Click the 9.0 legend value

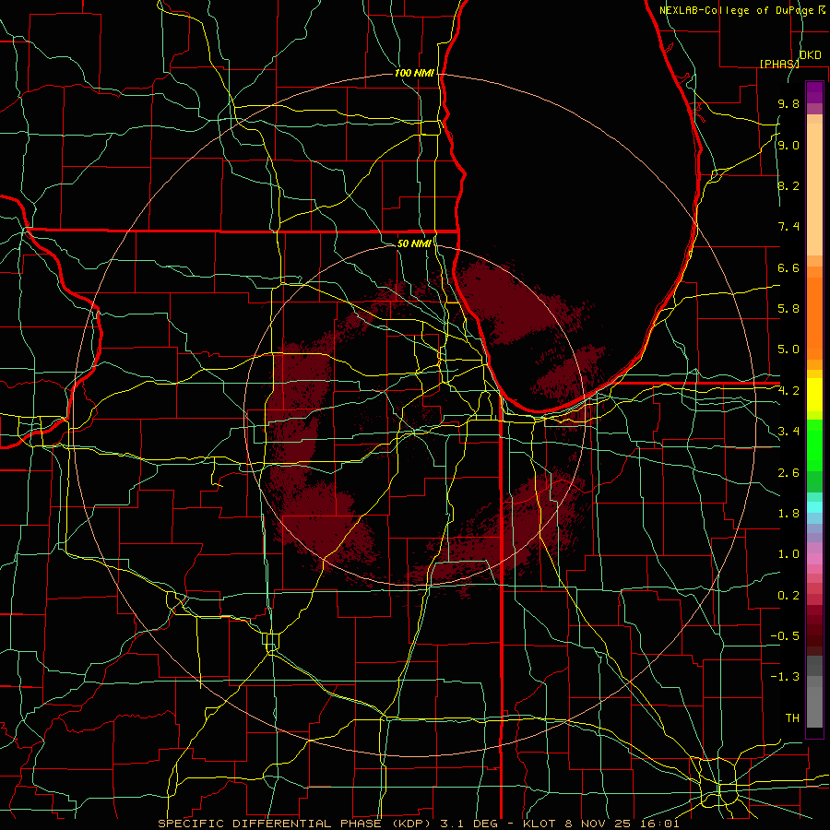coord(788,145)
